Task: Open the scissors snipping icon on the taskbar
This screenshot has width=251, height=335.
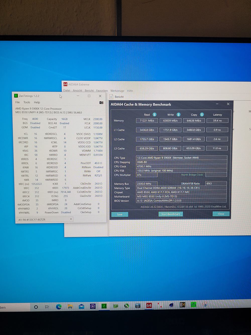Action: point(205,305)
